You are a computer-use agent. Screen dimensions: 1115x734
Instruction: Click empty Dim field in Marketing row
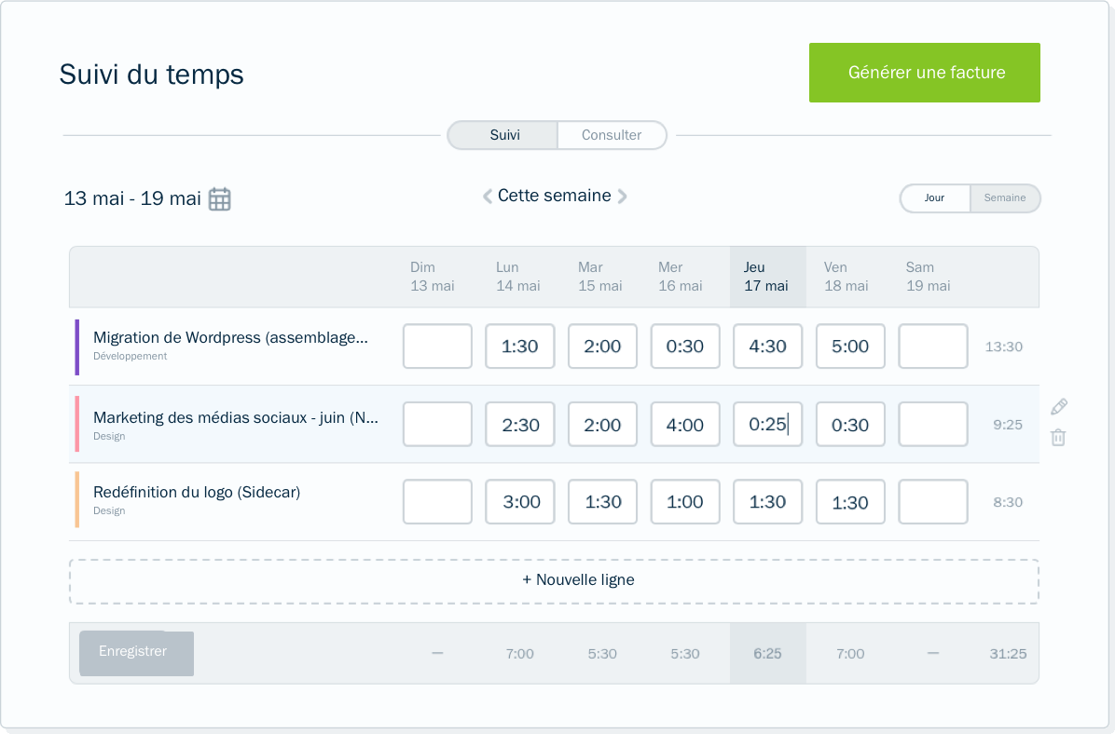[x=437, y=424]
